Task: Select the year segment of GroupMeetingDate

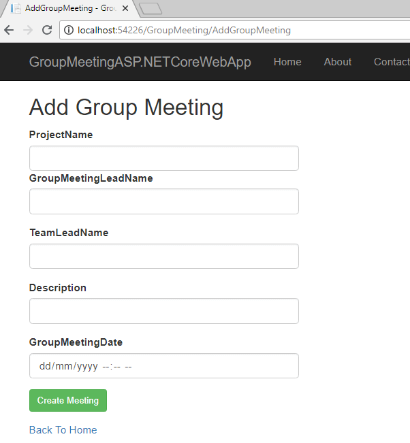Action: [x=87, y=366]
